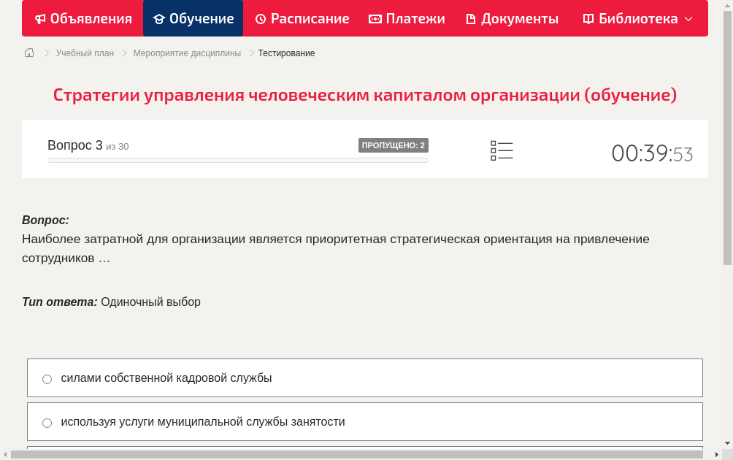Click the 'Тестирование' breadcrumb item
The height and width of the screenshot is (460, 733).
point(285,53)
